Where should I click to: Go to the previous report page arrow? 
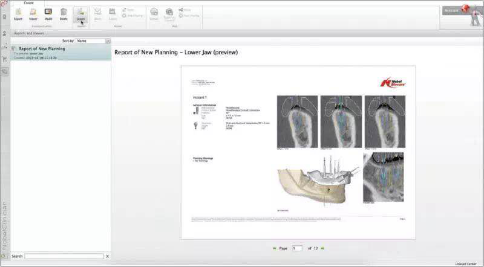(275, 248)
